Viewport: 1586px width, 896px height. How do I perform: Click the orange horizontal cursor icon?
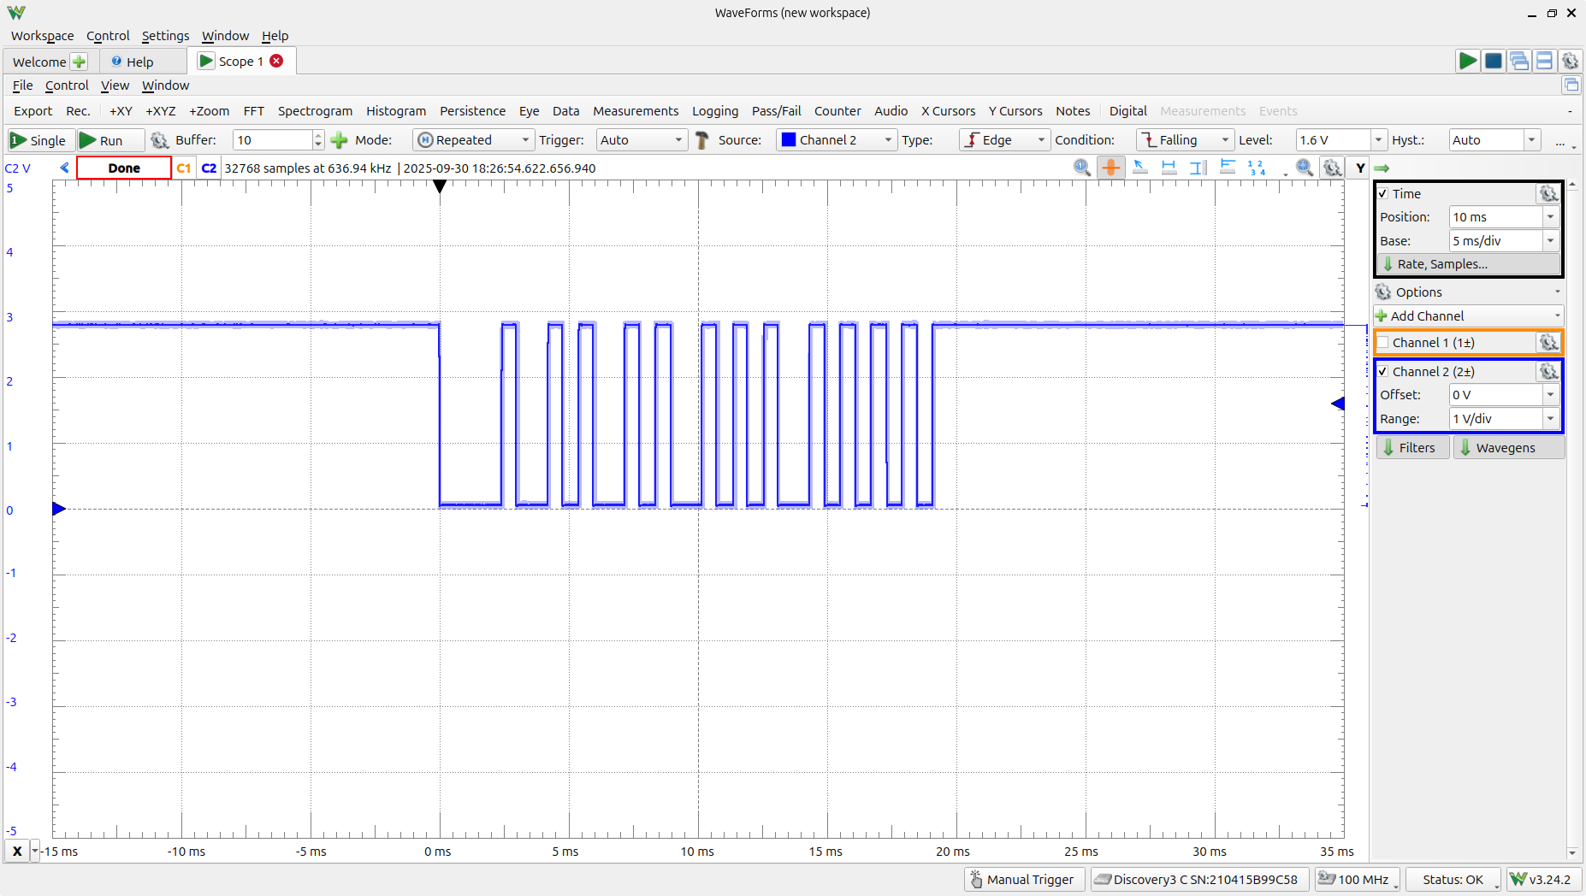pyautogui.click(x=1110, y=168)
